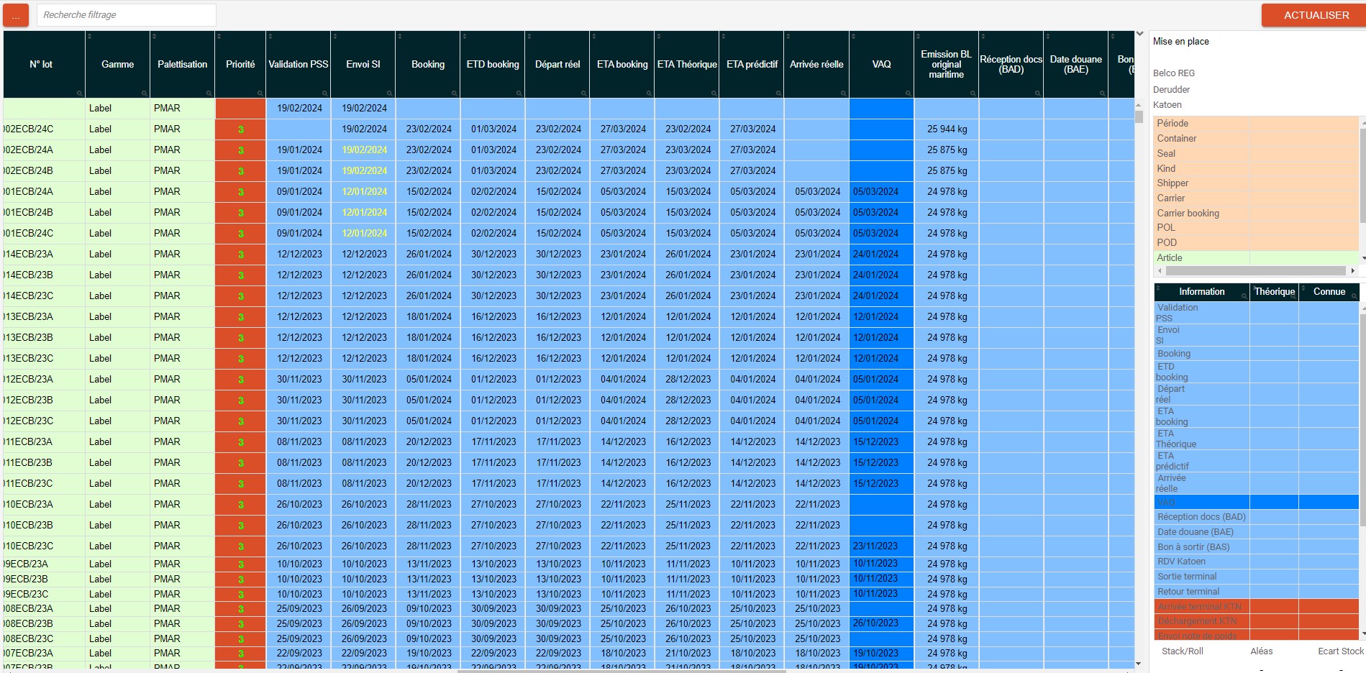Open the orange ellipsis menu button
This screenshot has height=673, width=1366.
click(x=16, y=15)
